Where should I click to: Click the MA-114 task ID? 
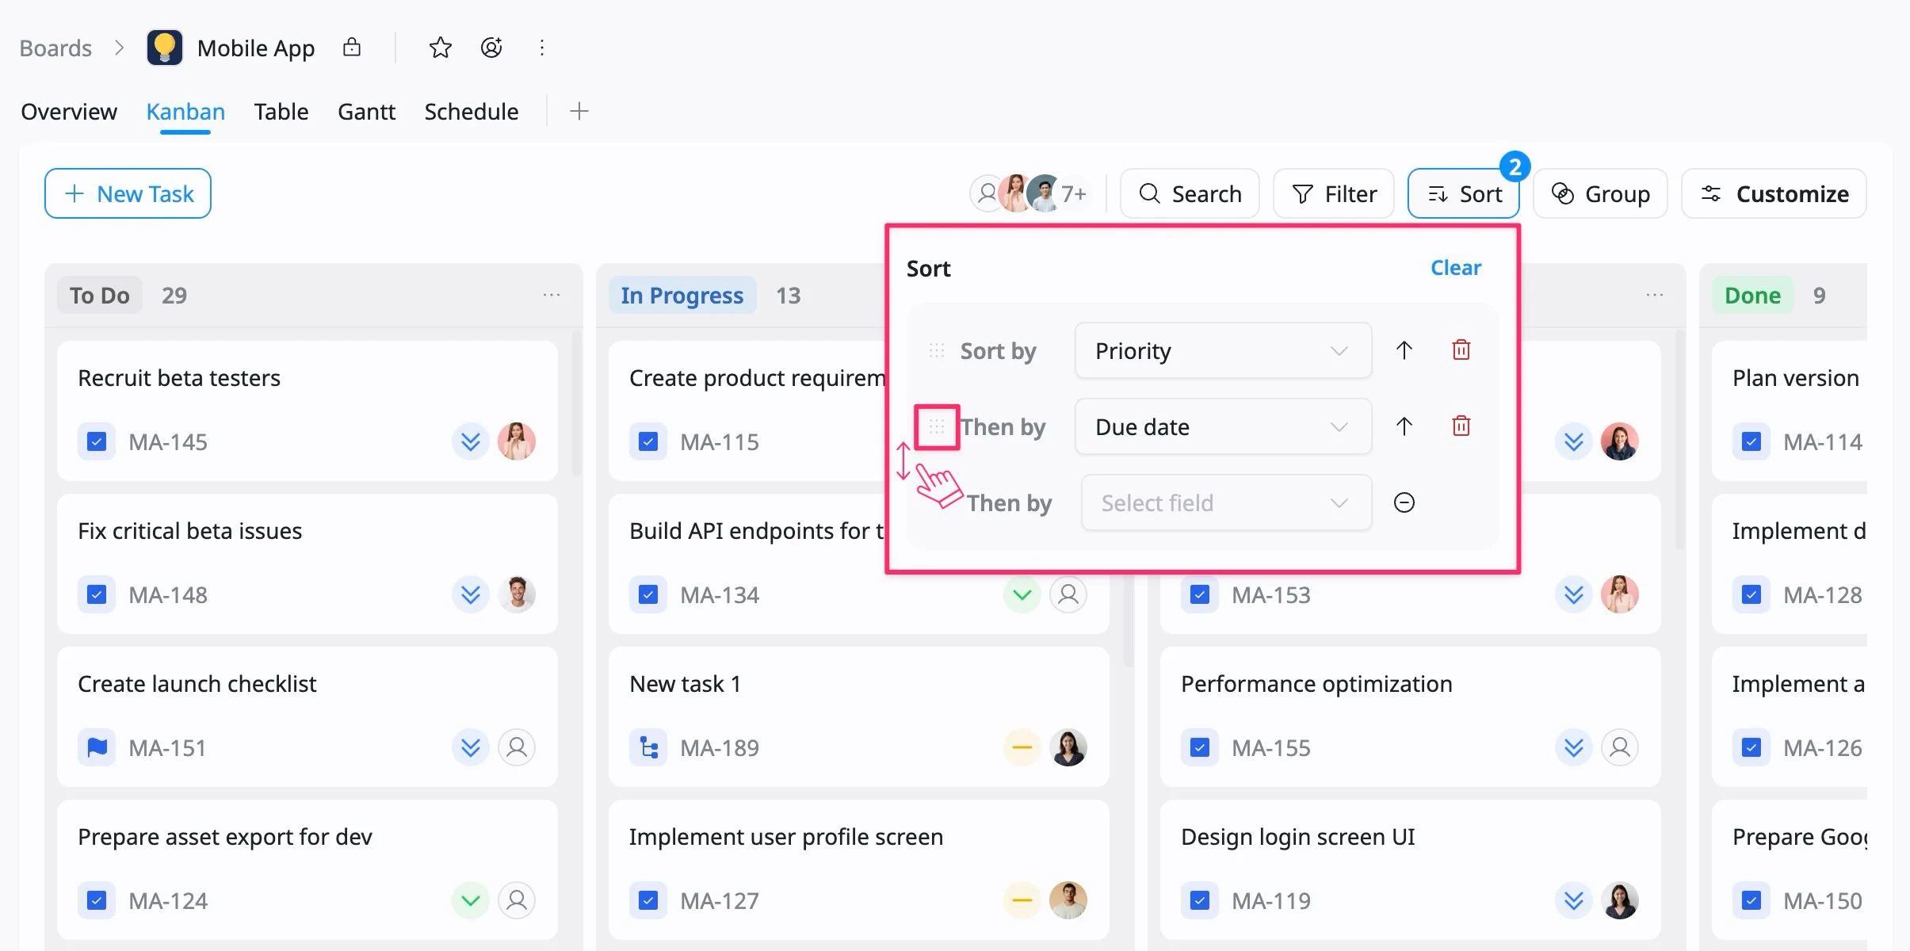(1823, 441)
